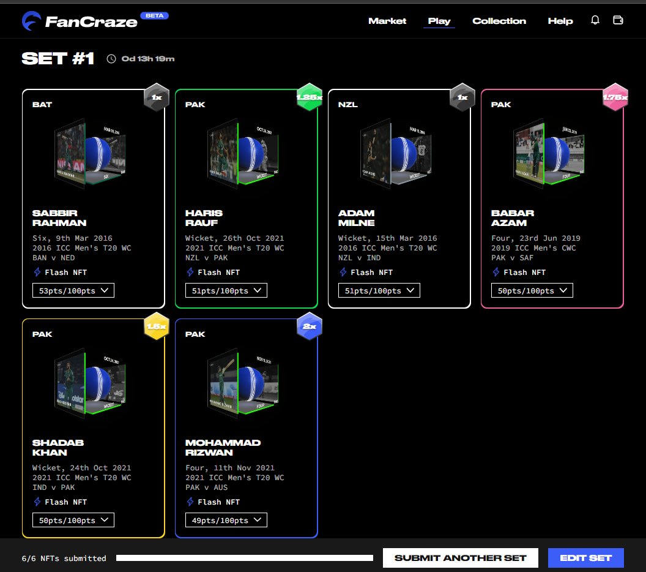Image resolution: width=646 pixels, height=572 pixels.
Task: Click 1x multiplier badge on Sabbir Rahman card
Action: point(157,97)
